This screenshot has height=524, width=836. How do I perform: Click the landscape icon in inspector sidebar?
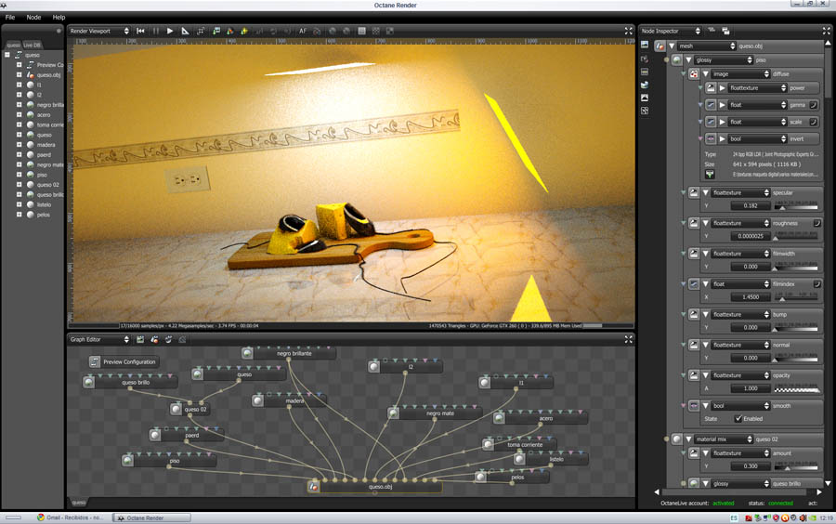click(645, 98)
